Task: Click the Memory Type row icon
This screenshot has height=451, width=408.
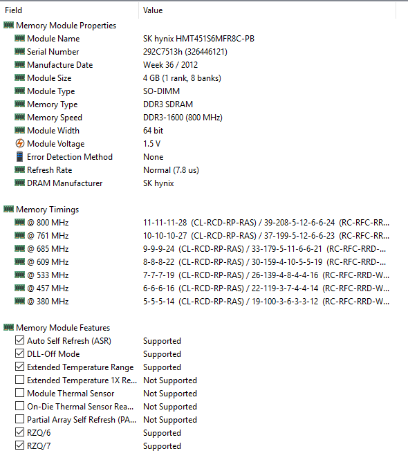Action: pyautogui.click(x=19, y=104)
